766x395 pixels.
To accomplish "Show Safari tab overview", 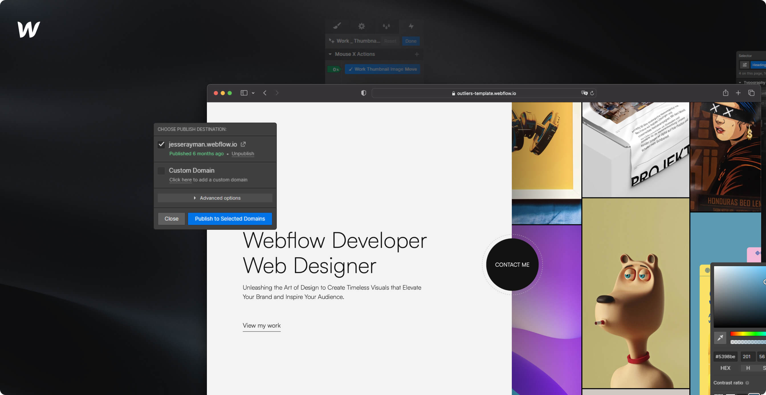I will coord(751,93).
